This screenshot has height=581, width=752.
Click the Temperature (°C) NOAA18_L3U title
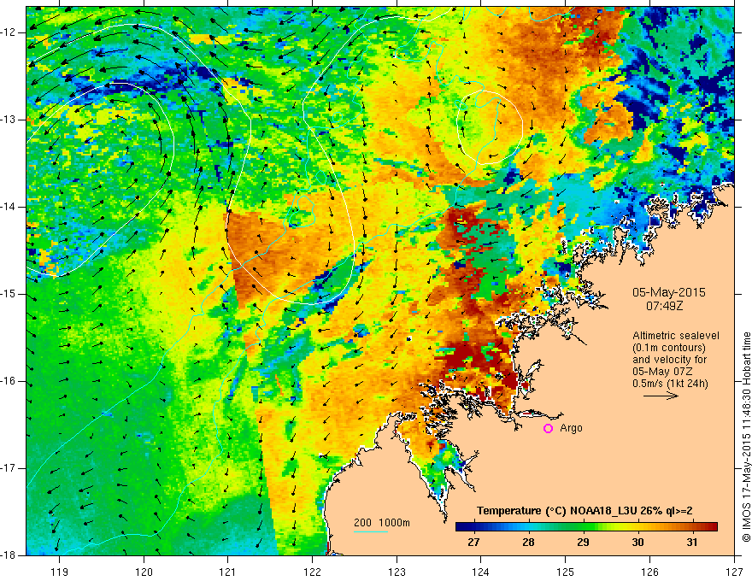(x=585, y=511)
